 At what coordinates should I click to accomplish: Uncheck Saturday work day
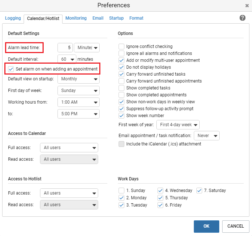coord(199,191)
